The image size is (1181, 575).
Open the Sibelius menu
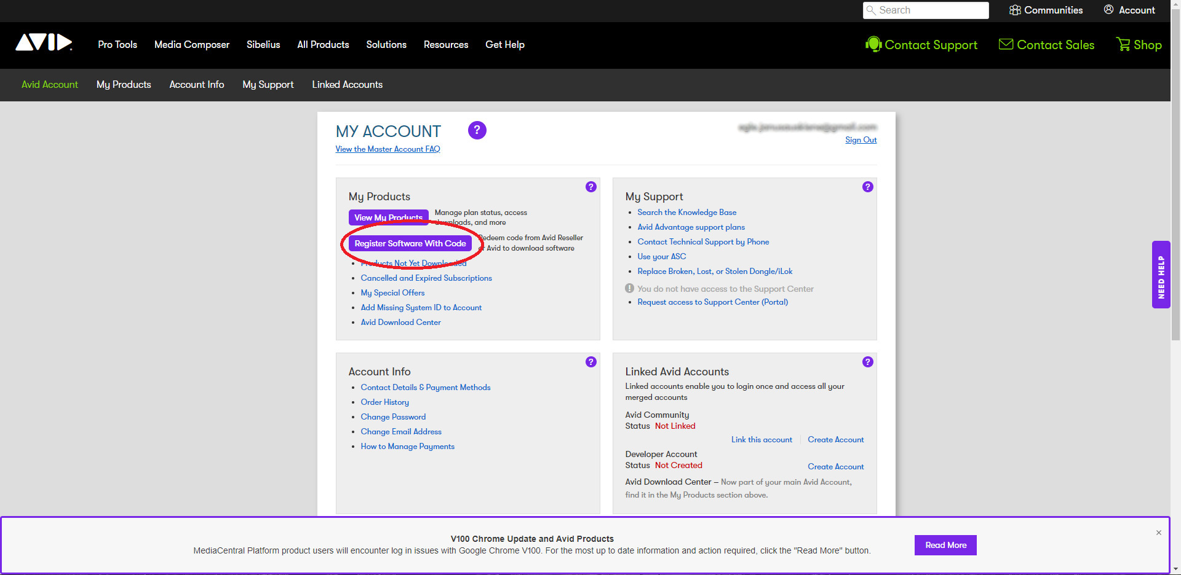(x=263, y=45)
